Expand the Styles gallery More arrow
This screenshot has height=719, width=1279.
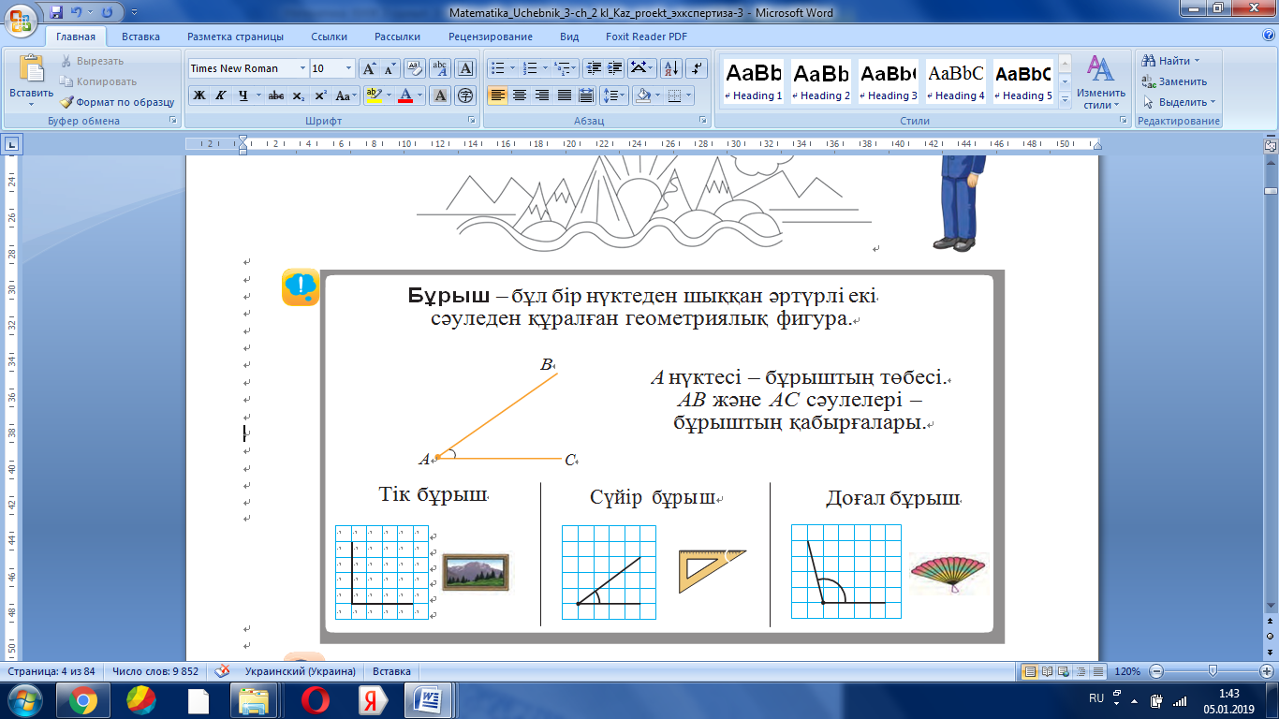1065,100
